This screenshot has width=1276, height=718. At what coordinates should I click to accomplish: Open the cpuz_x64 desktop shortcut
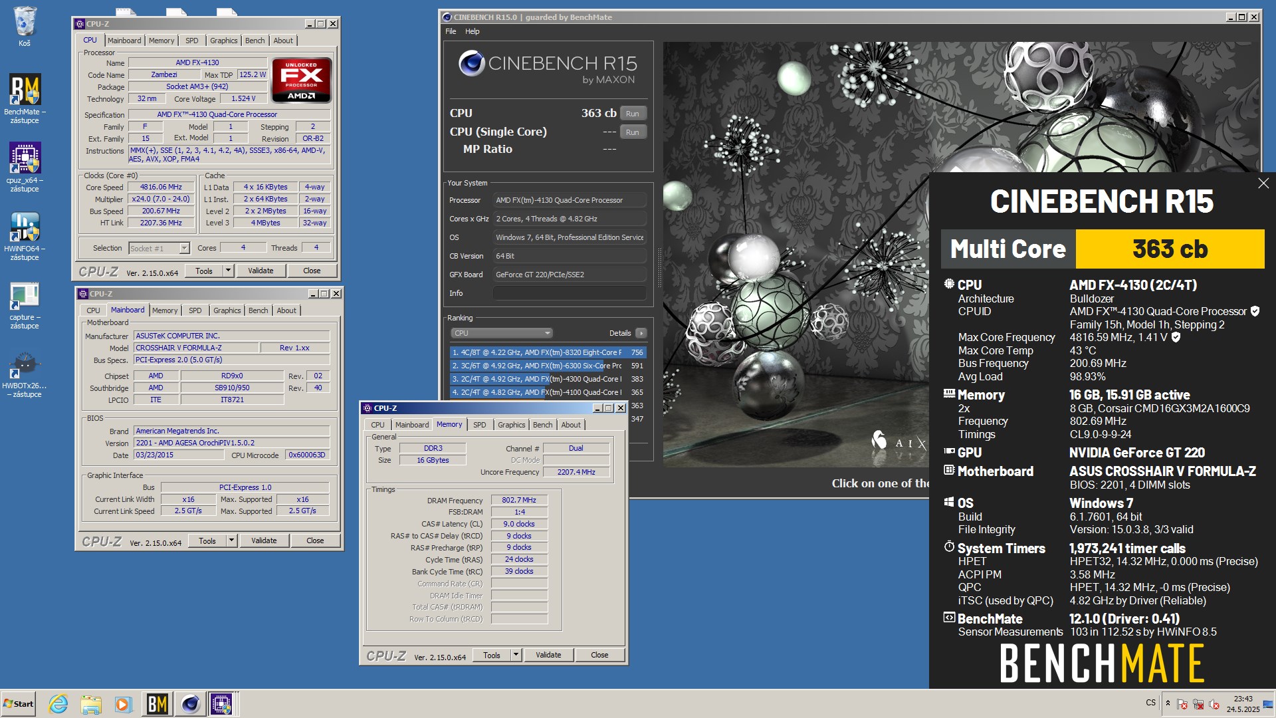(x=25, y=166)
